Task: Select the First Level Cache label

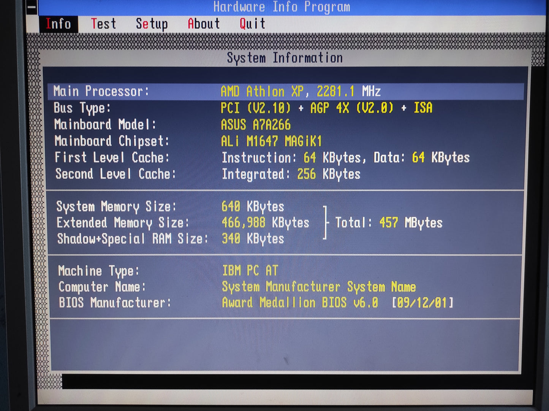Action: click(112, 158)
